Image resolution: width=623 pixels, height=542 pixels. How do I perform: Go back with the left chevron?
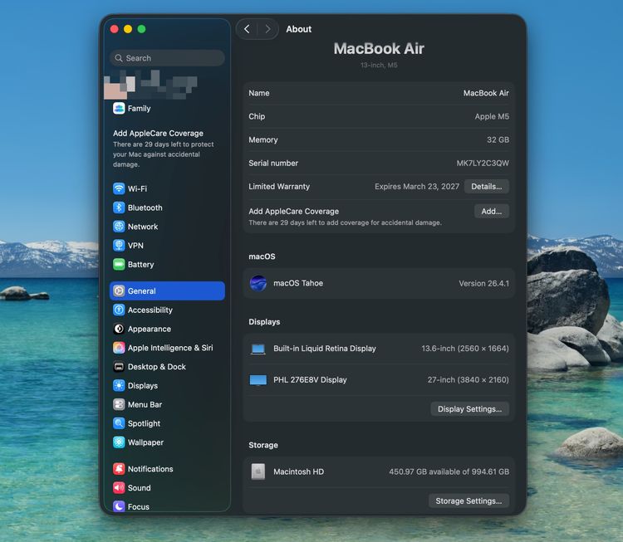pyautogui.click(x=247, y=29)
